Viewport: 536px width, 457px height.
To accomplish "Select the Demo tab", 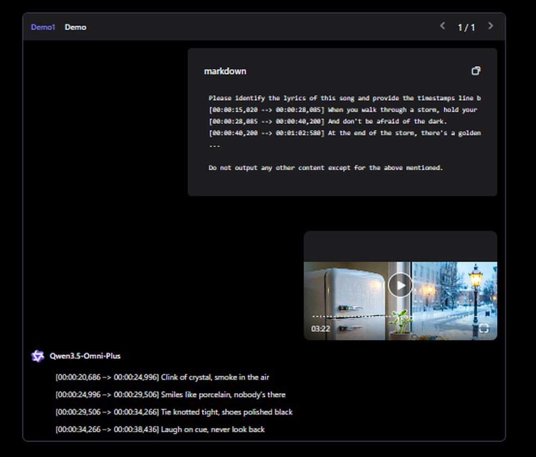I will pyautogui.click(x=75, y=27).
